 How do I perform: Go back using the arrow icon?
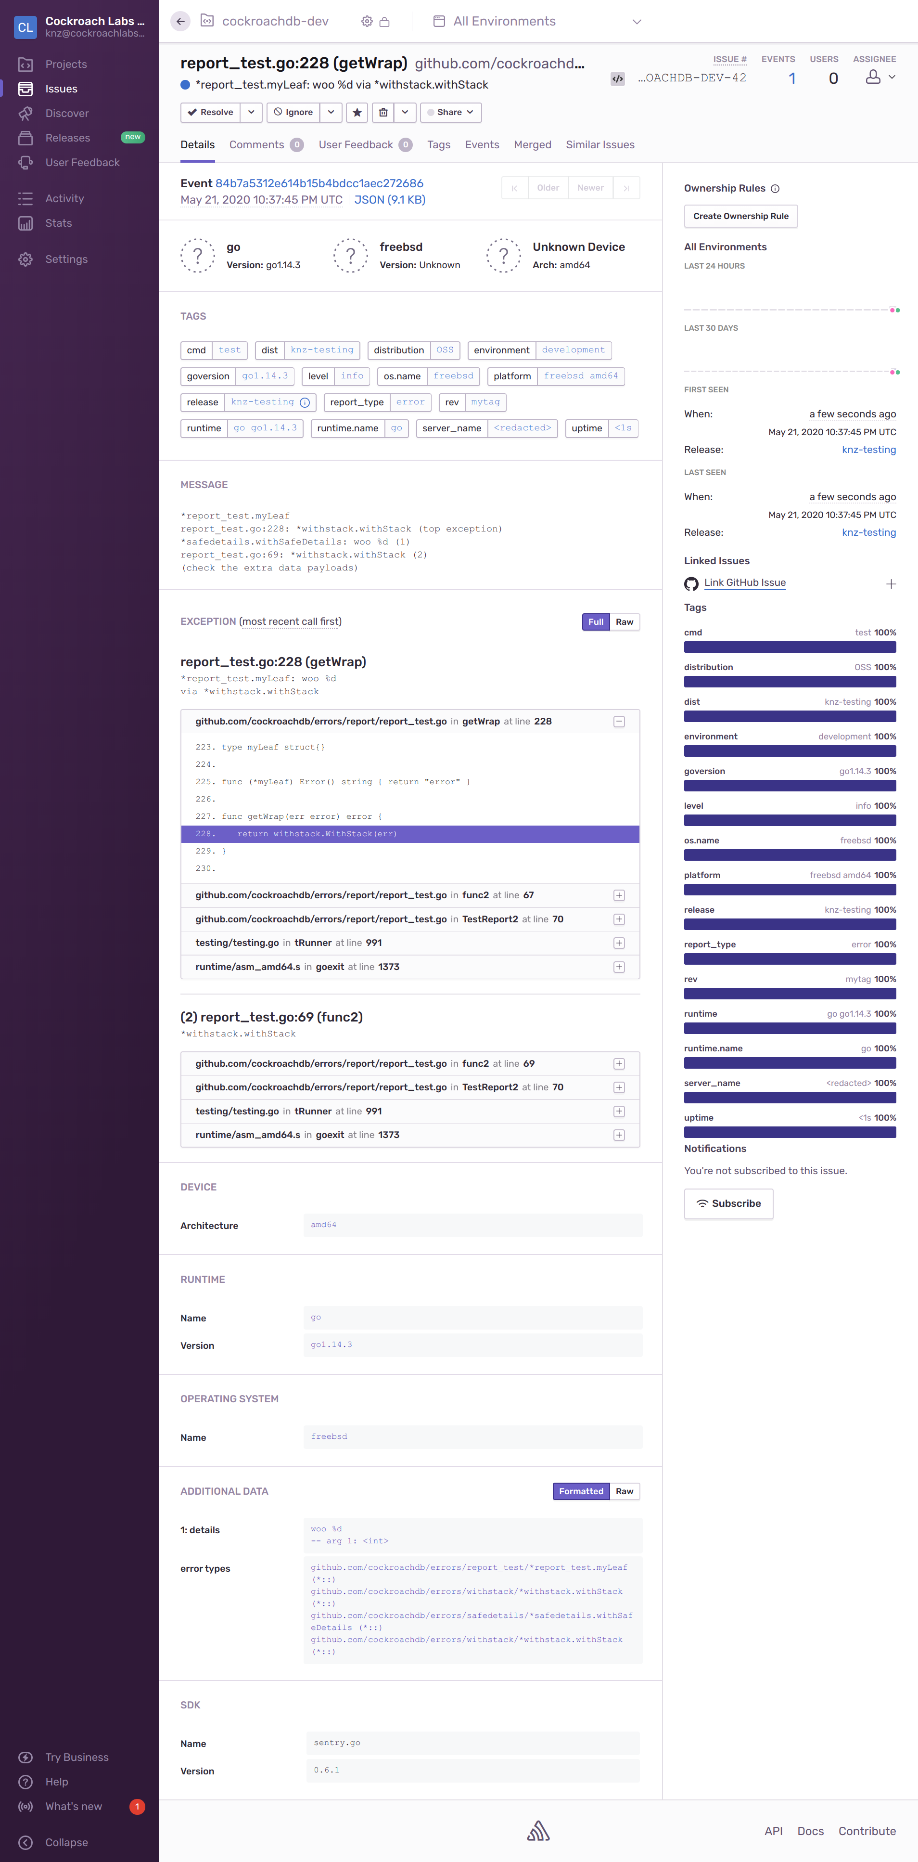pos(180,22)
